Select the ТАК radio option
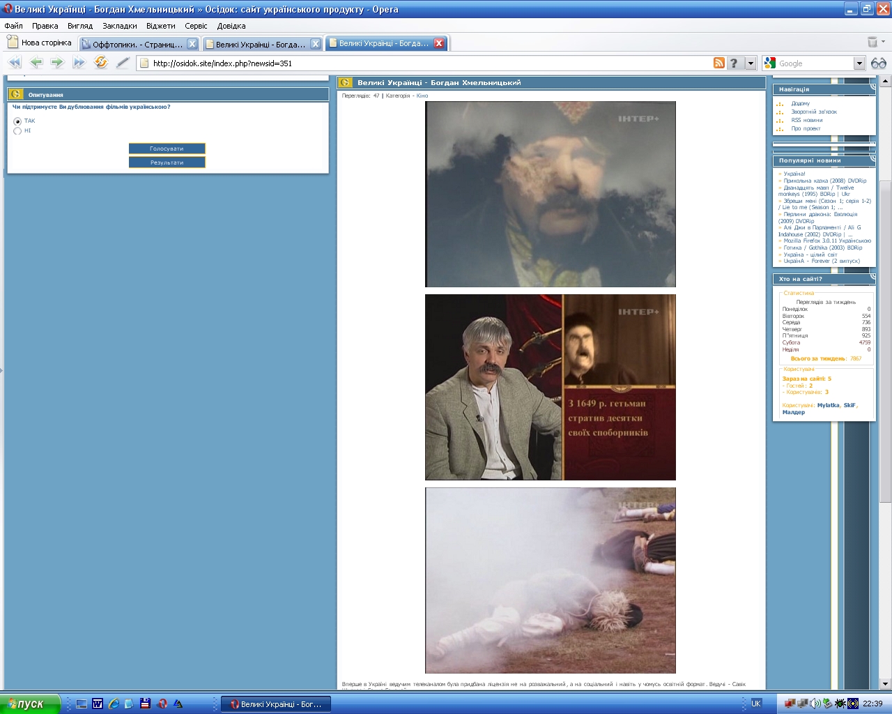 17,121
